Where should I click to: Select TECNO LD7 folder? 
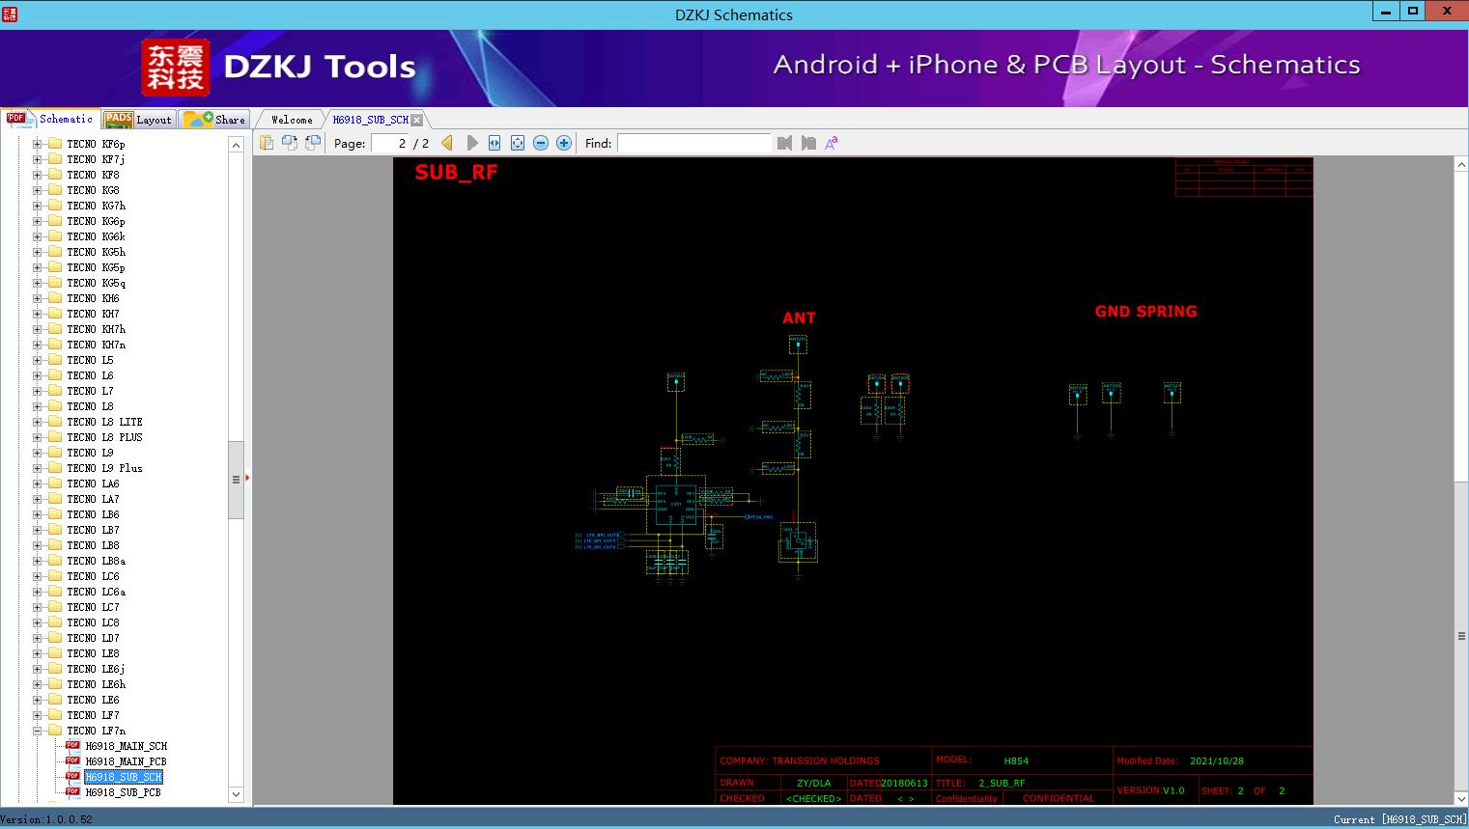coord(93,638)
